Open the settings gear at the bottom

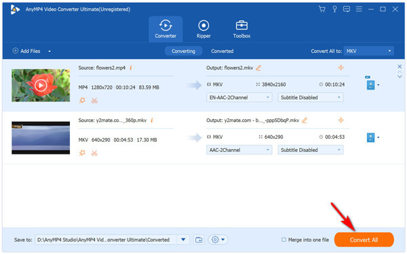click(215, 240)
